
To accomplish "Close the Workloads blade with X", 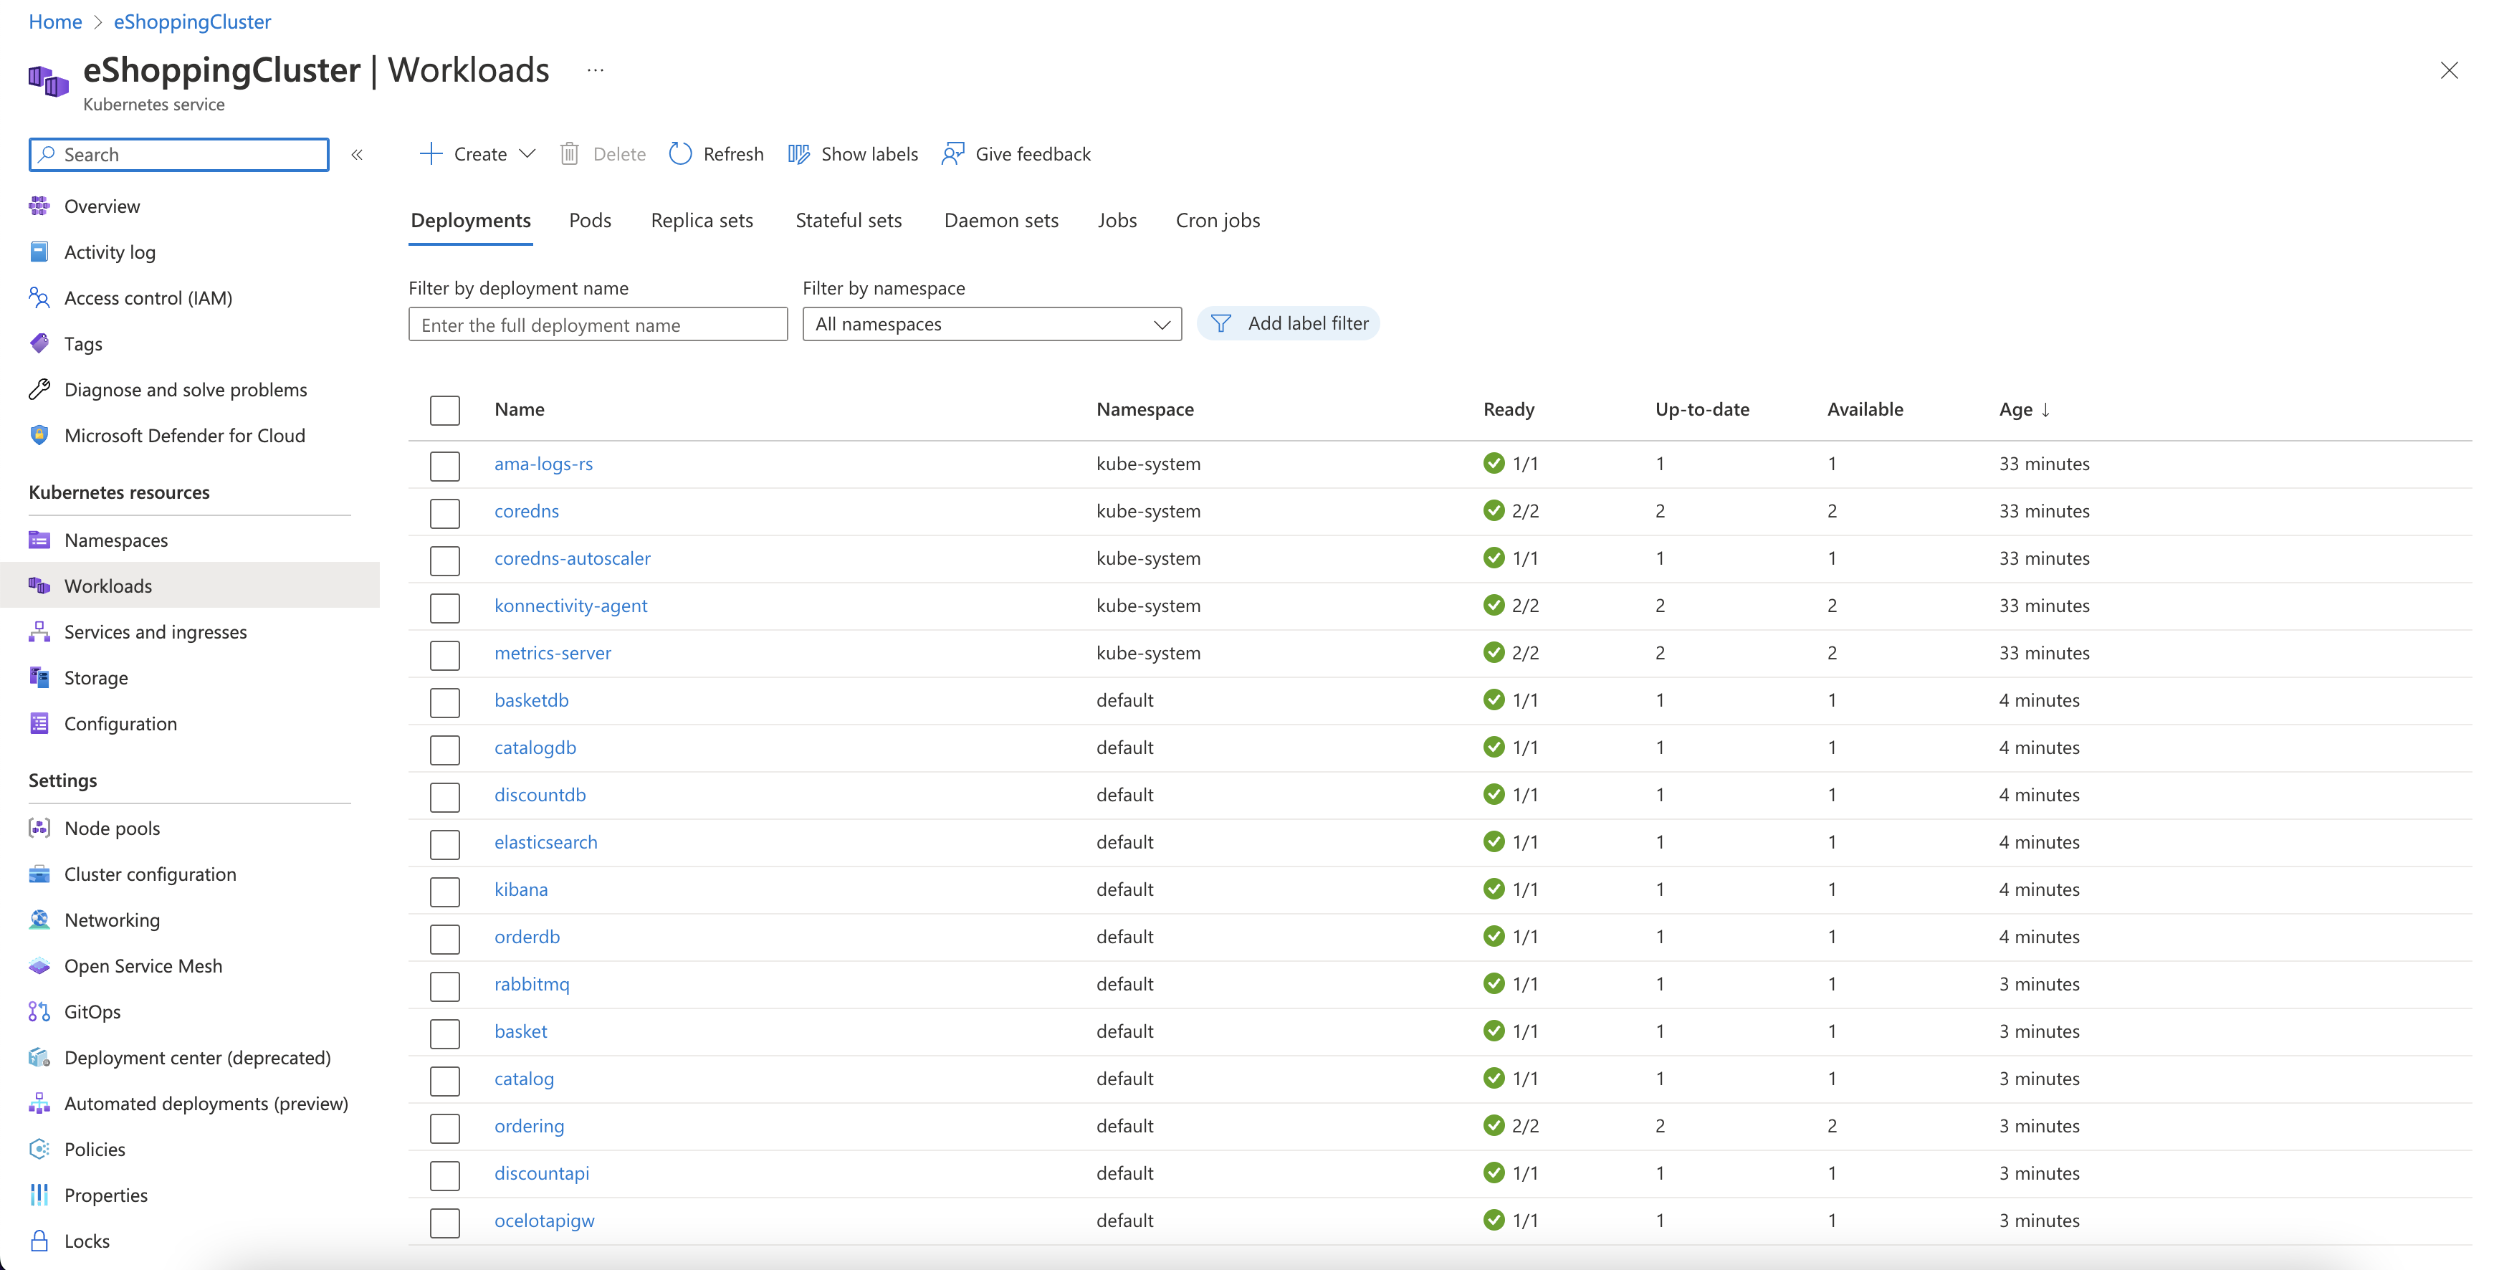I will tap(2449, 71).
